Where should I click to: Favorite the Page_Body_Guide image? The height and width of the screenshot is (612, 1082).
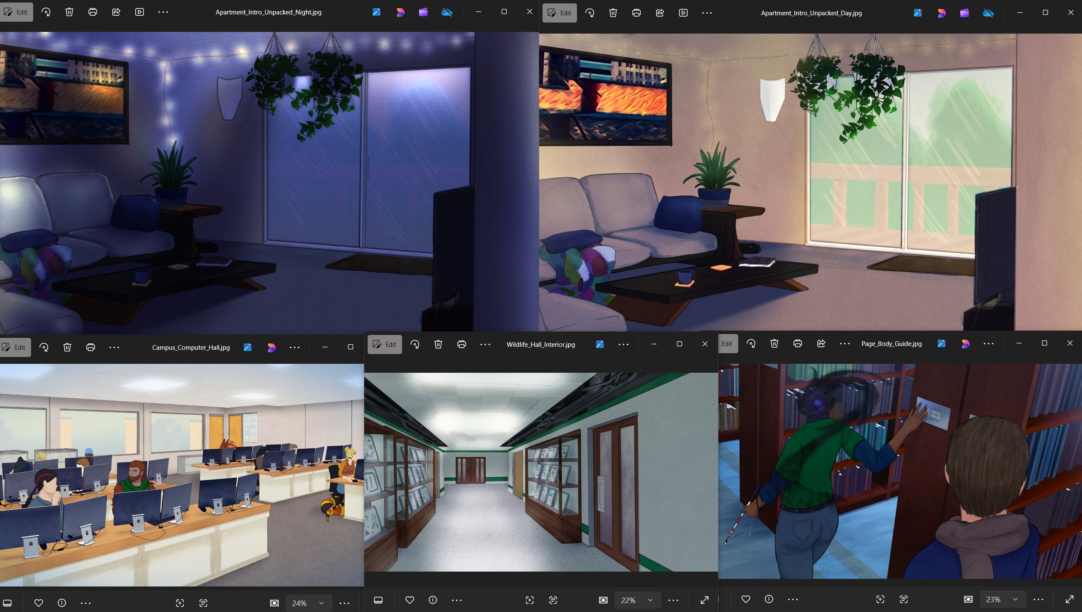click(746, 599)
